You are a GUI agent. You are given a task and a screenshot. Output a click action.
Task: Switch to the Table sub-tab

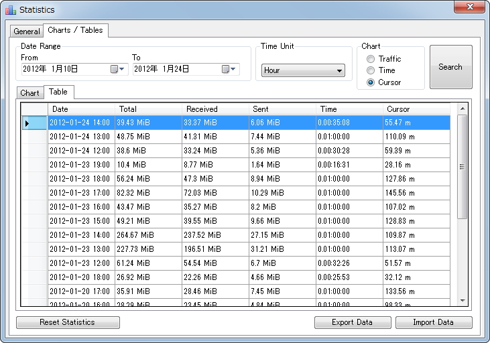click(58, 92)
